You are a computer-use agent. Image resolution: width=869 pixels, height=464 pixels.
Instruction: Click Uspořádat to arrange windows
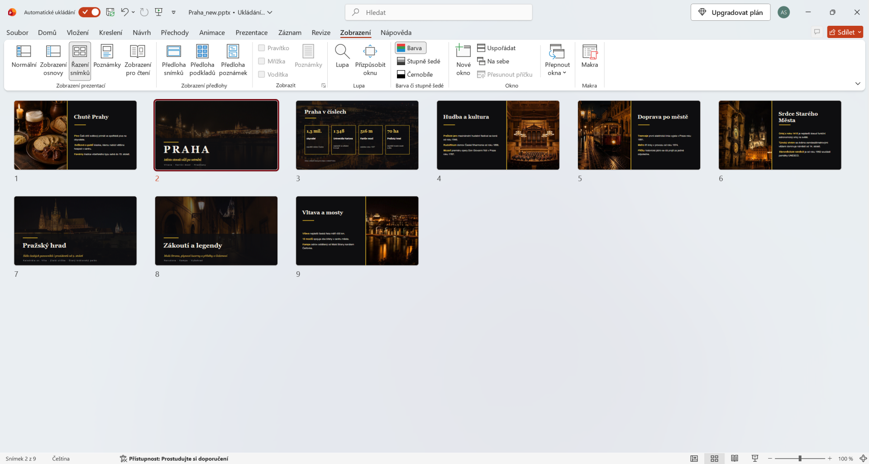(497, 48)
